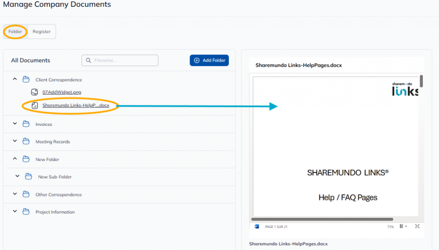Click the preview vertical scrollbar thumb
The image size is (439, 250).
click(x=421, y=81)
